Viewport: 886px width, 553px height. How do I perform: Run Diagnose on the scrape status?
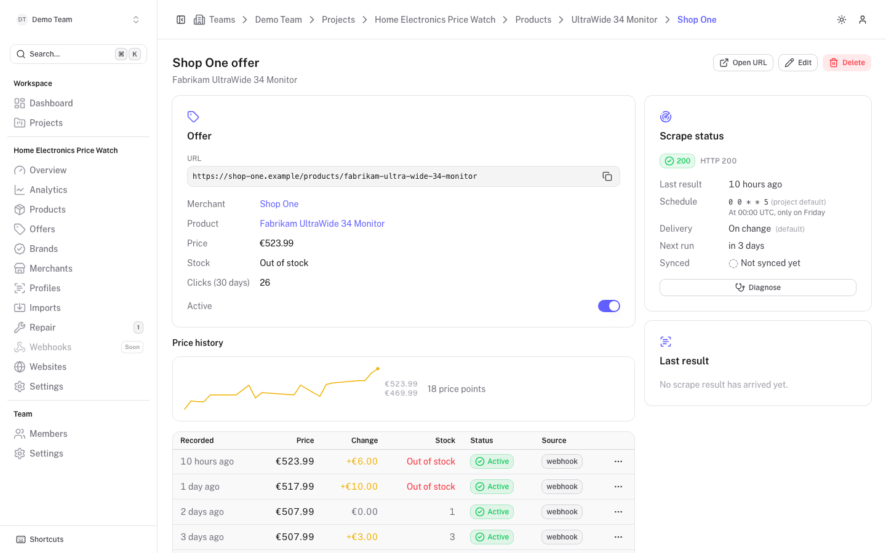[758, 288]
